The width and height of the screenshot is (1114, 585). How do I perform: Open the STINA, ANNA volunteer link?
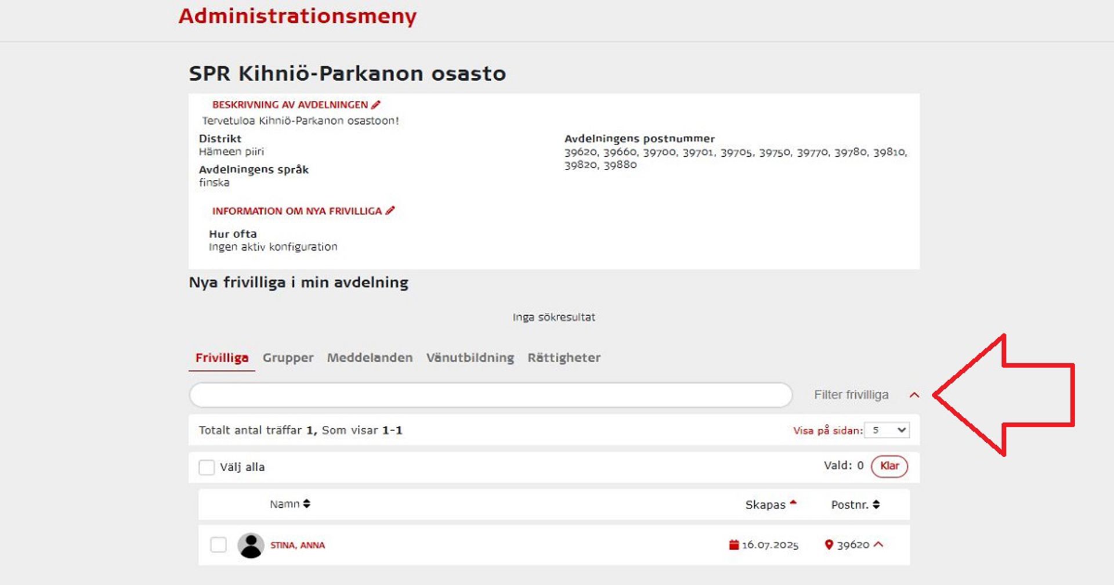298,545
